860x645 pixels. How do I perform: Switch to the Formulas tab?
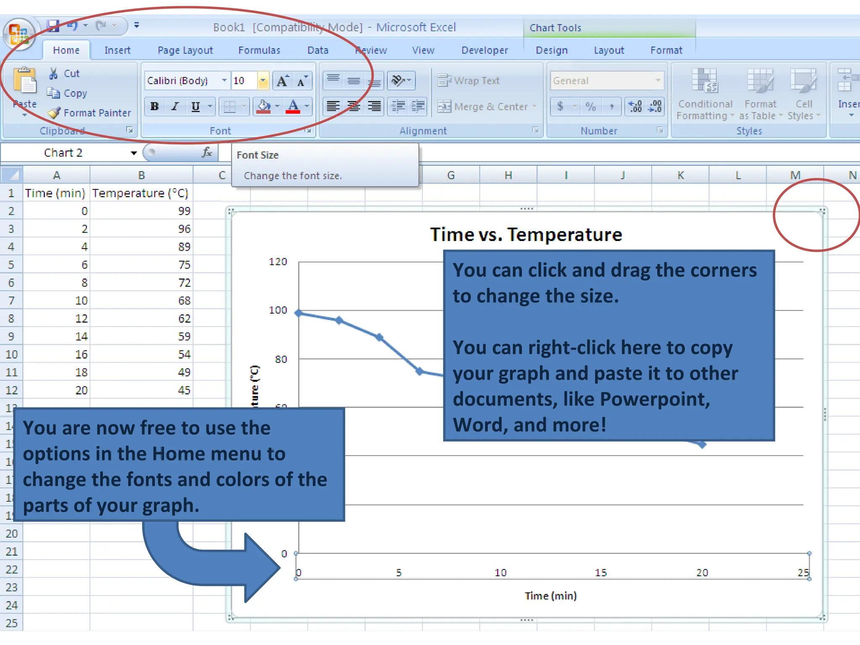tap(259, 50)
